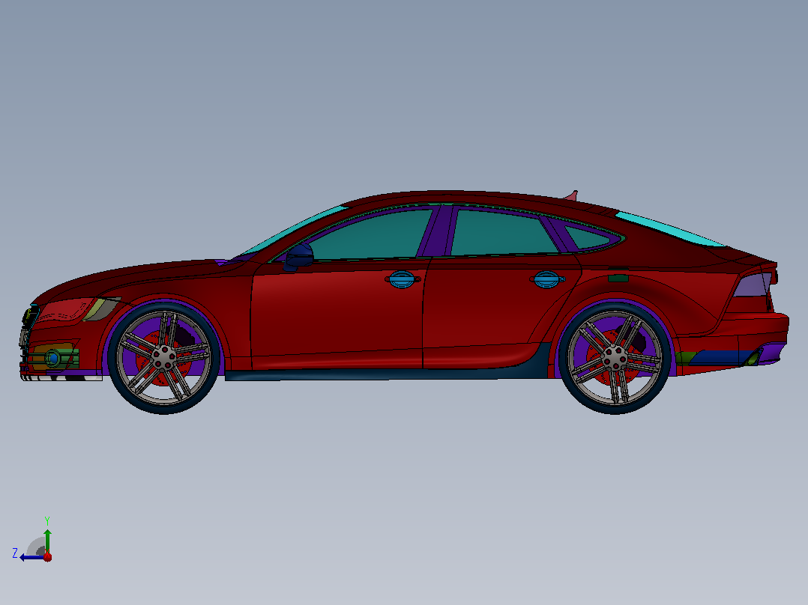This screenshot has width=808, height=605.
Task: Select the purple pillar between the door windows
Action: click(437, 231)
